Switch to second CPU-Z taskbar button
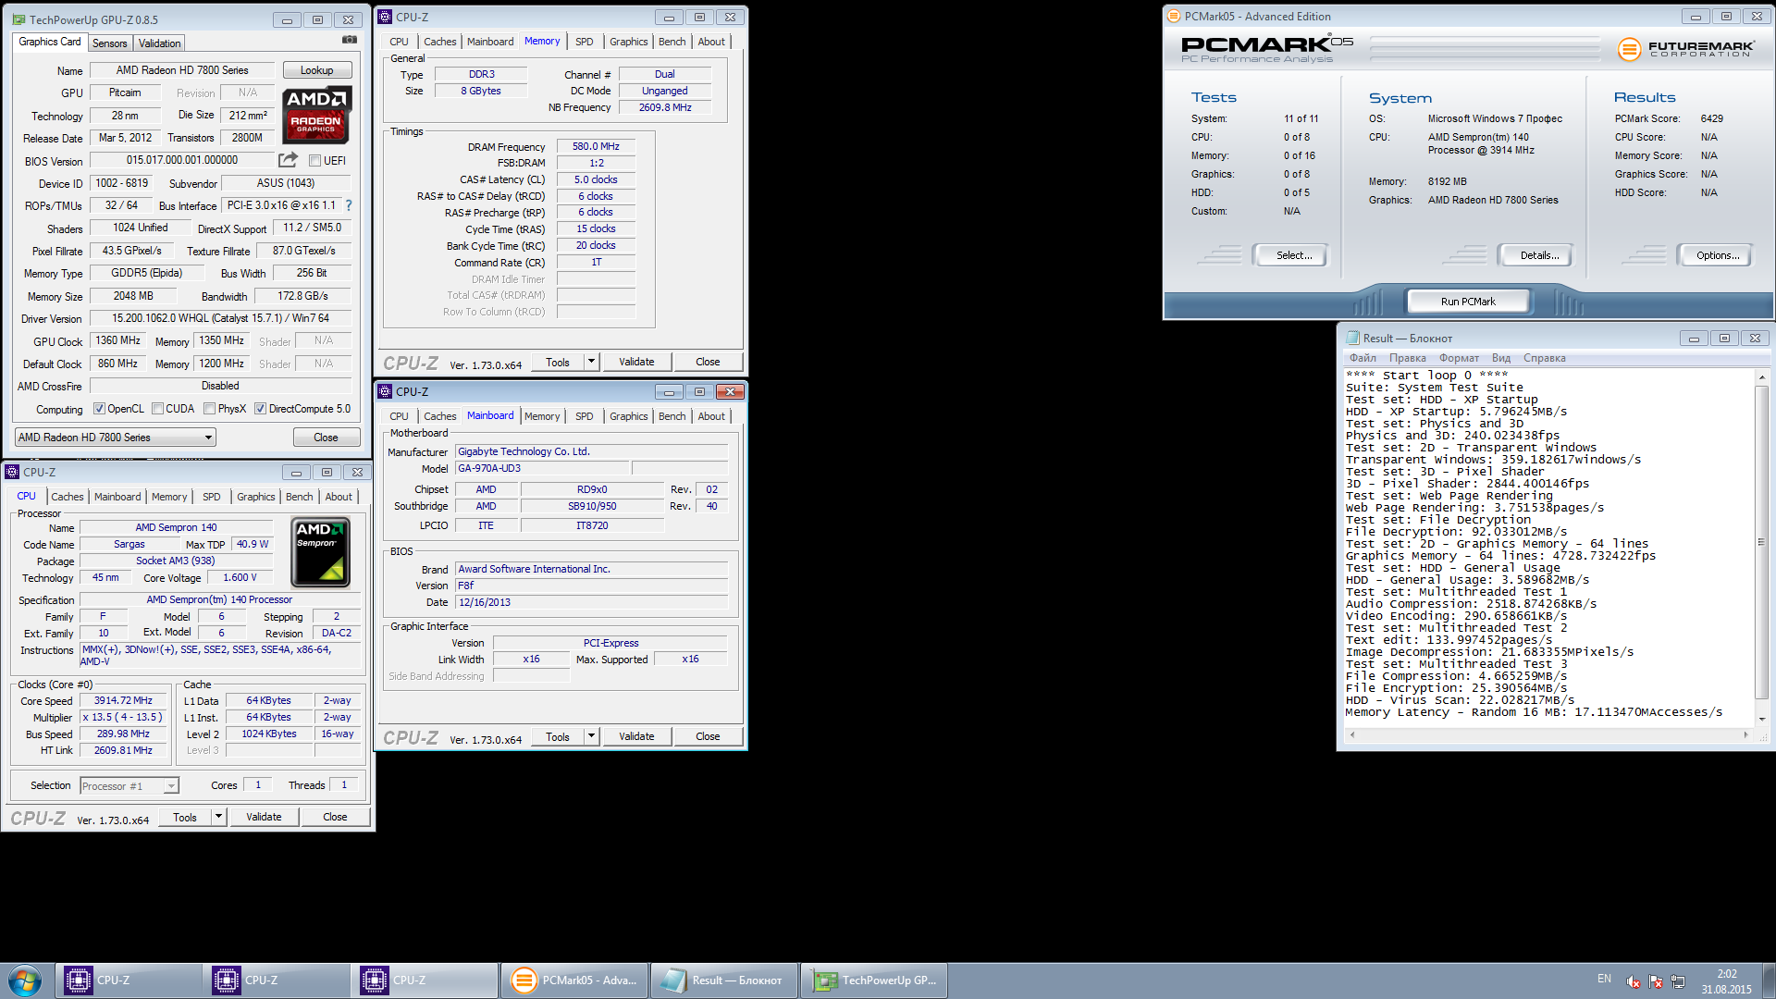This screenshot has height=999, width=1776. coord(276,980)
